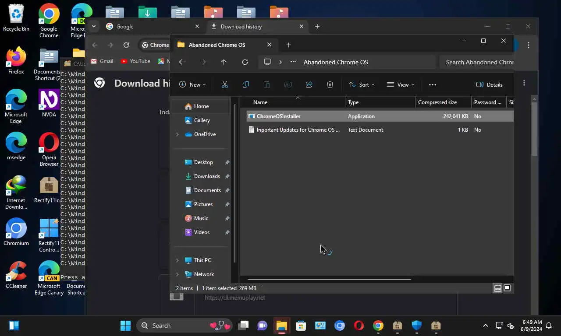This screenshot has height=336, width=561.
Task: Show hidden system tray icons
Action: 485,325
